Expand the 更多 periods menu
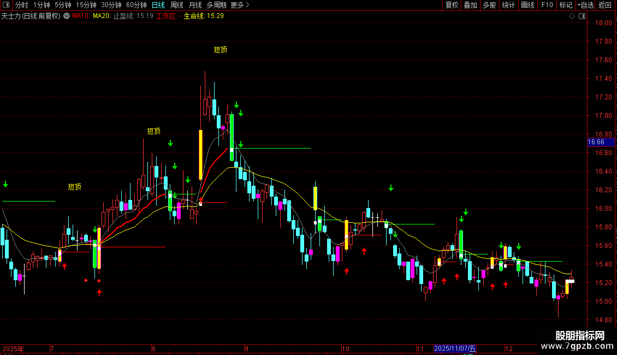617x355 pixels. click(x=240, y=5)
